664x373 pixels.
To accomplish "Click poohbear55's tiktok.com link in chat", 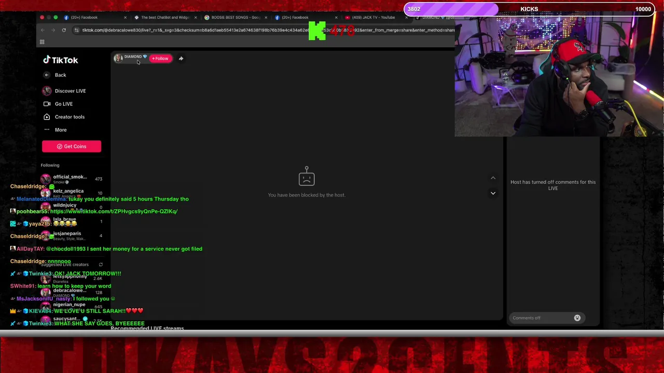I will [x=114, y=211].
